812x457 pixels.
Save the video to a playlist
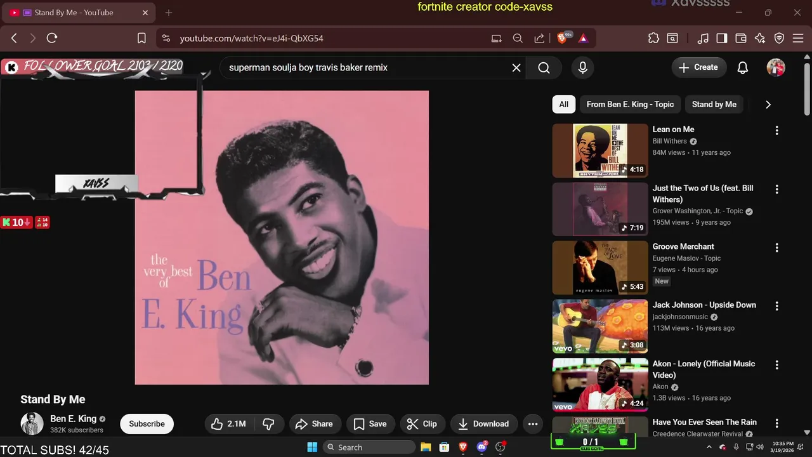370,424
